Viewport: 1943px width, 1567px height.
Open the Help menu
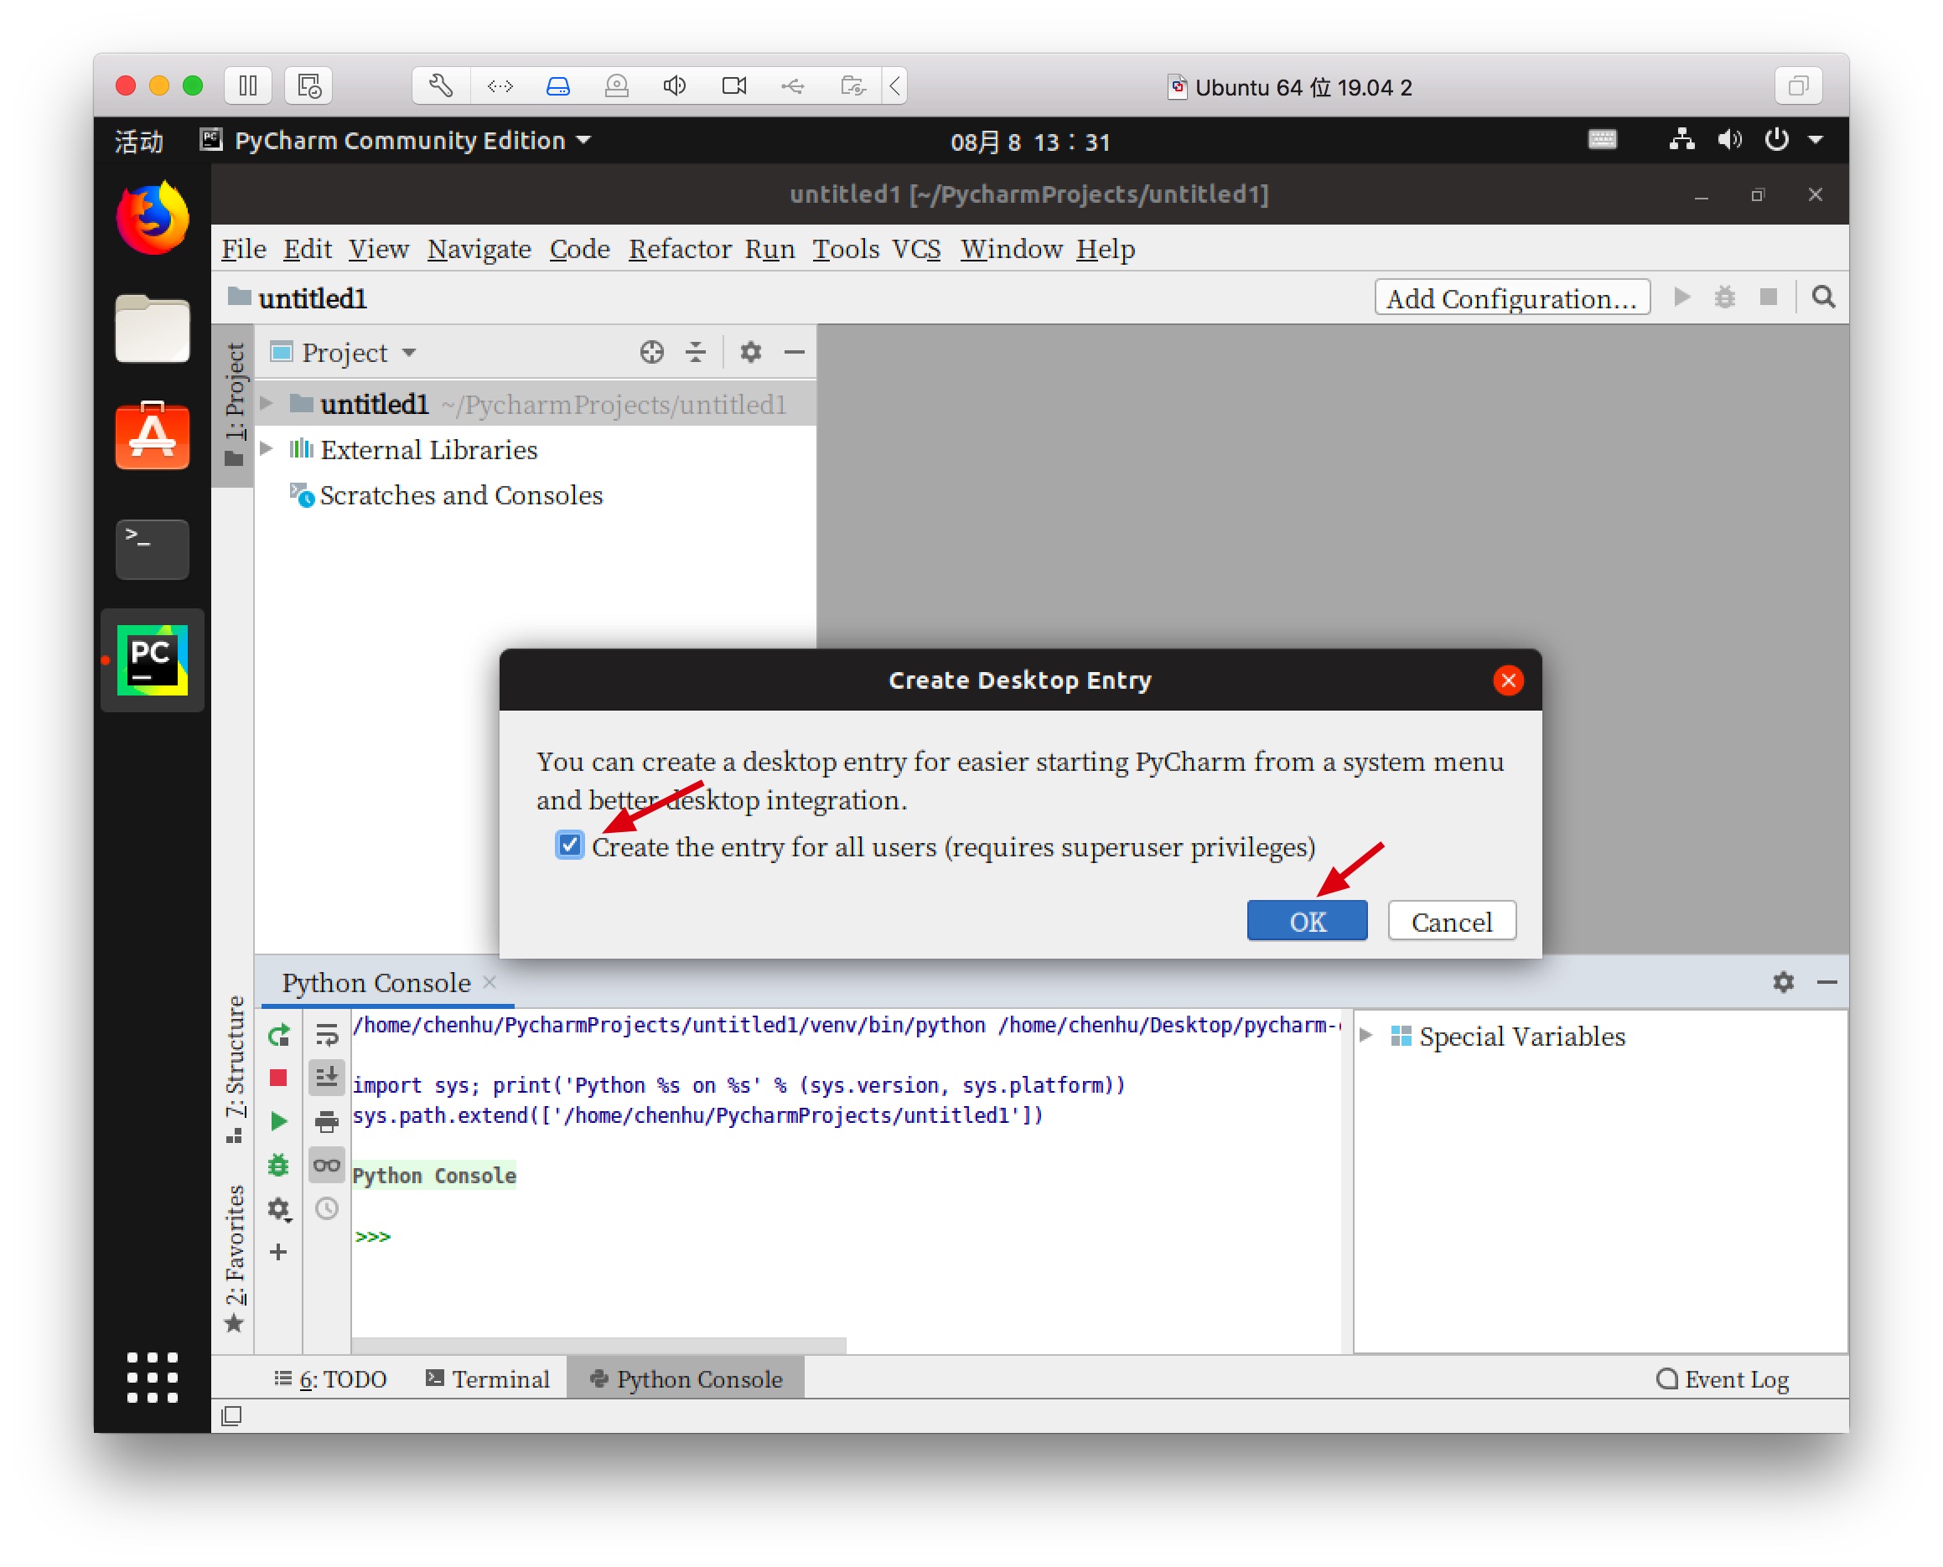coord(1105,248)
